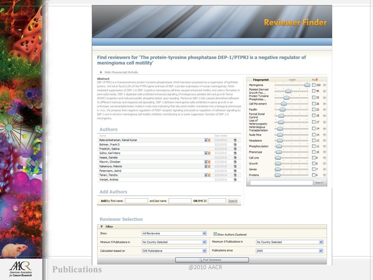Delete Tenev, Tencho using trash icon

tap(235, 175)
